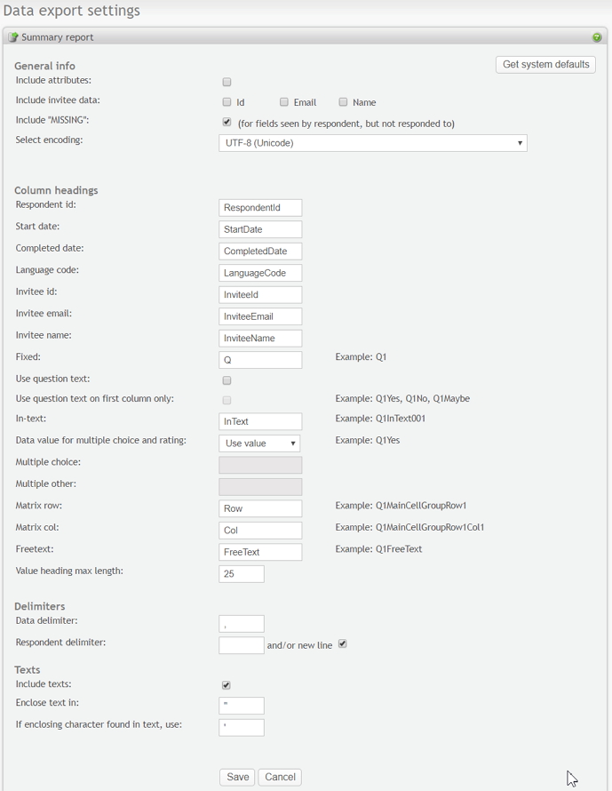Click the Summary report document icon

tap(13, 37)
